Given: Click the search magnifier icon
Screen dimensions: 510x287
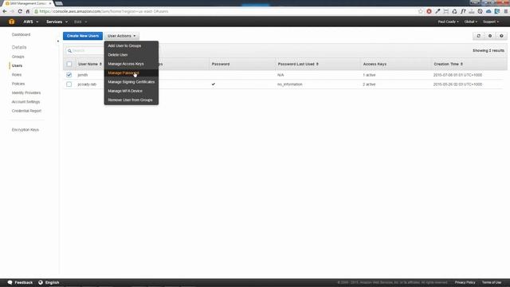Looking at the screenshot, I should point(69,51).
